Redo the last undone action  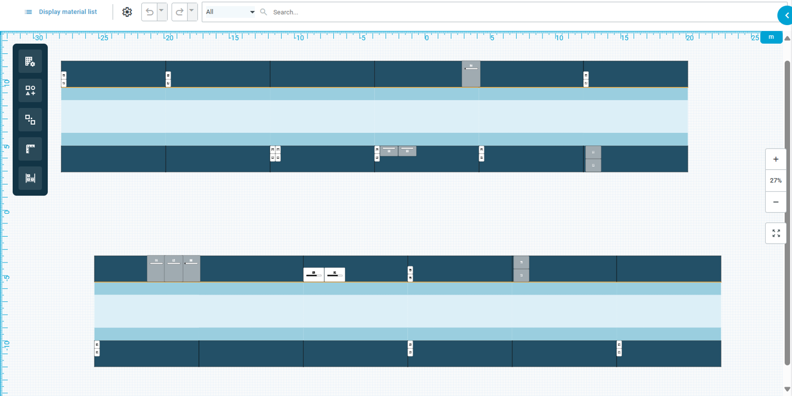click(180, 12)
